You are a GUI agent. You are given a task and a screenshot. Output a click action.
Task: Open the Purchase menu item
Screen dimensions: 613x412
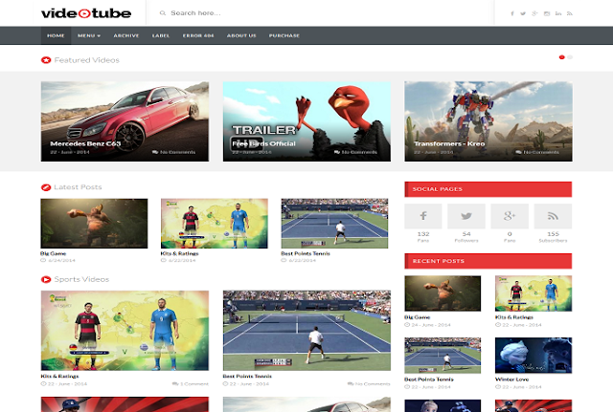point(284,35)
